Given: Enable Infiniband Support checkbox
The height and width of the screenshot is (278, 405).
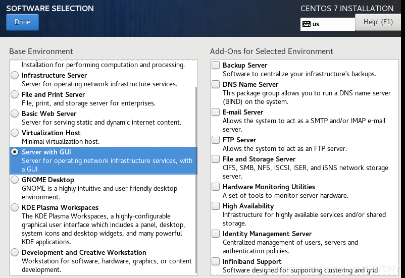Looking at the screenshot, I should (x=216, y=261).
